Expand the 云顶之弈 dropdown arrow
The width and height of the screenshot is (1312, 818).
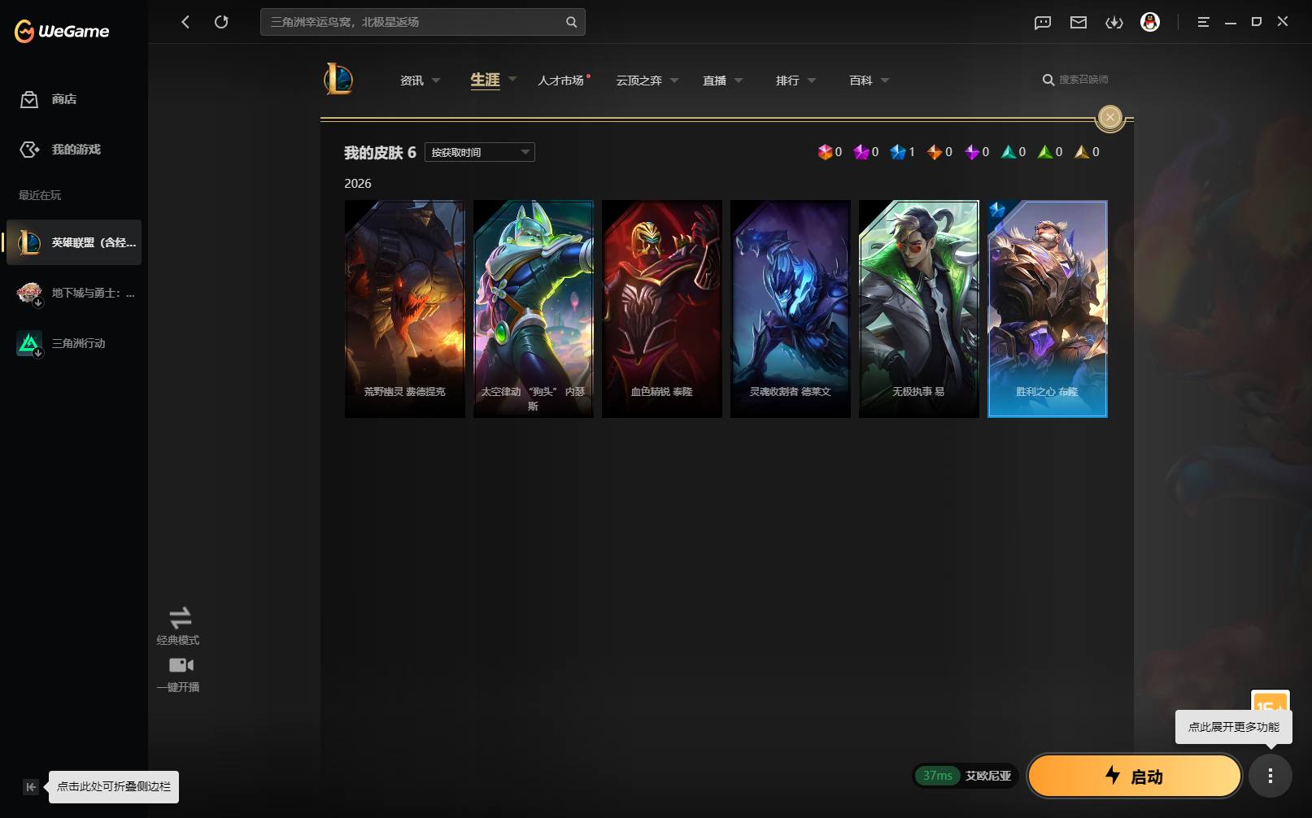pos(674,80)
